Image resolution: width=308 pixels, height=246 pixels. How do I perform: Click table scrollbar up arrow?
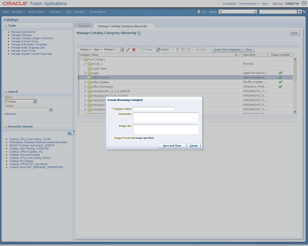[295, 59]
